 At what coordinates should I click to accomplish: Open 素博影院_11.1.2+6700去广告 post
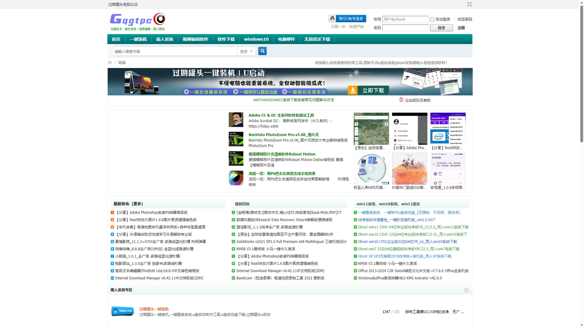[161, 242]
